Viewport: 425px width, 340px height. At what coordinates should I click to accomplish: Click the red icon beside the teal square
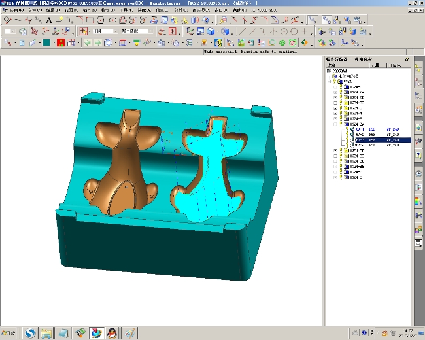pyautogui.click(x=61, y=43)
